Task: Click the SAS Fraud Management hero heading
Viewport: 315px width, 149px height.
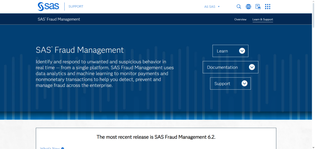Action: click(80, 50)
